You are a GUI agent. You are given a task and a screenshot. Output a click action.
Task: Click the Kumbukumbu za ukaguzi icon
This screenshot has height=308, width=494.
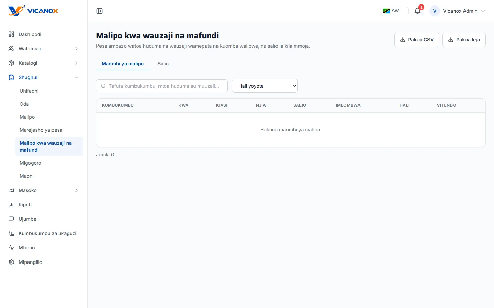[11, 233]
